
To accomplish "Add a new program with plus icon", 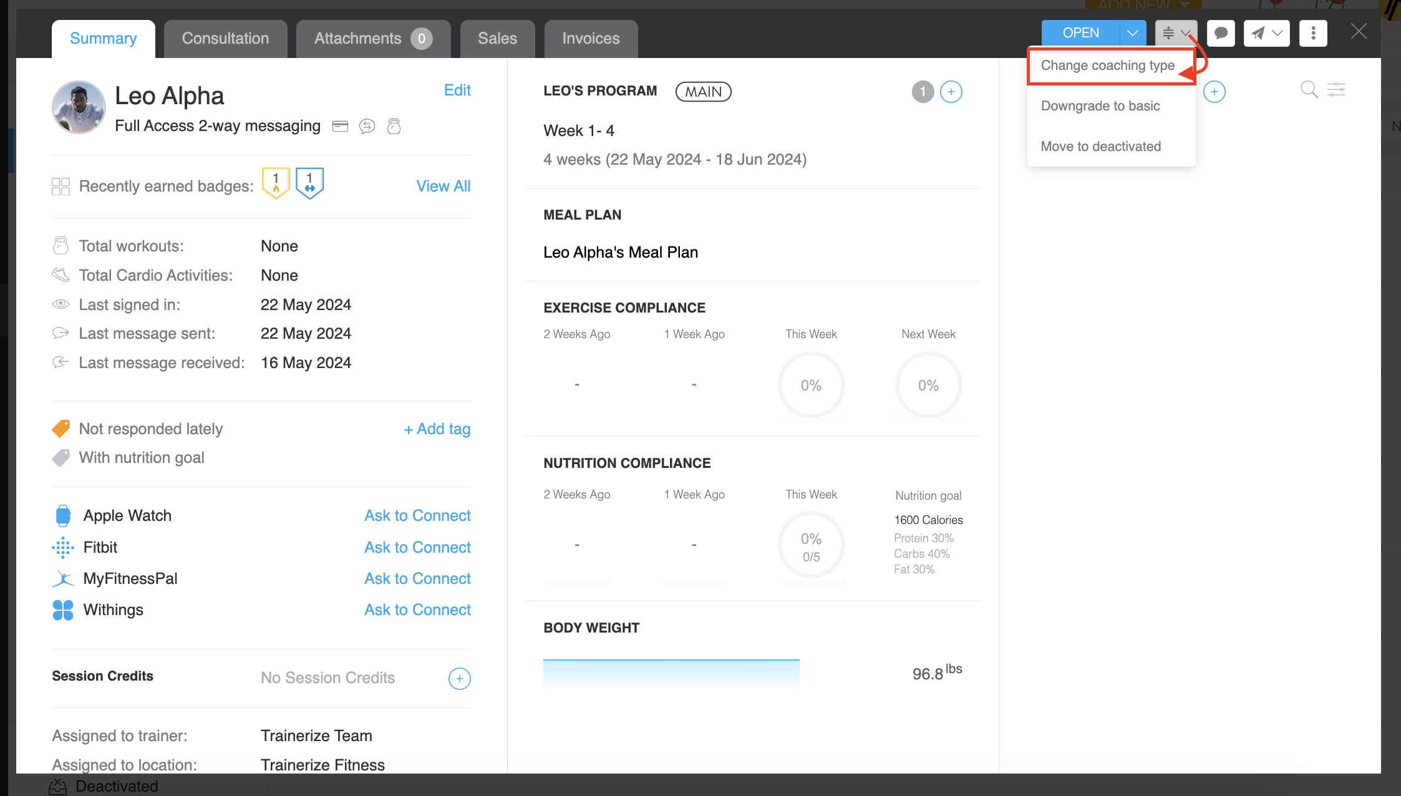I will (x=951, y=92).
